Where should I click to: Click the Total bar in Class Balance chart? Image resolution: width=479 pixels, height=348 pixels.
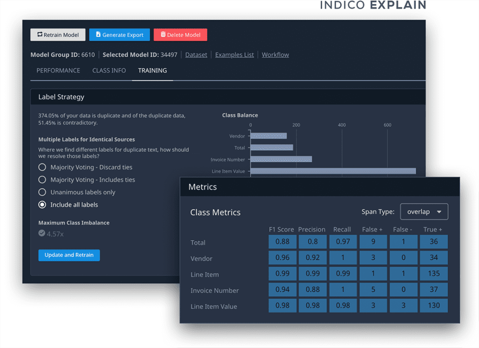[x=272, y=148]
